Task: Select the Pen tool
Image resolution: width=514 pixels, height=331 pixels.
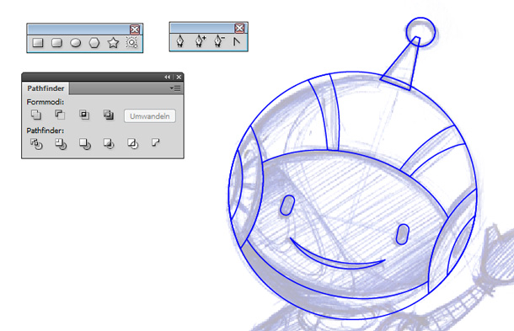Action: click(x=180, y=41)
